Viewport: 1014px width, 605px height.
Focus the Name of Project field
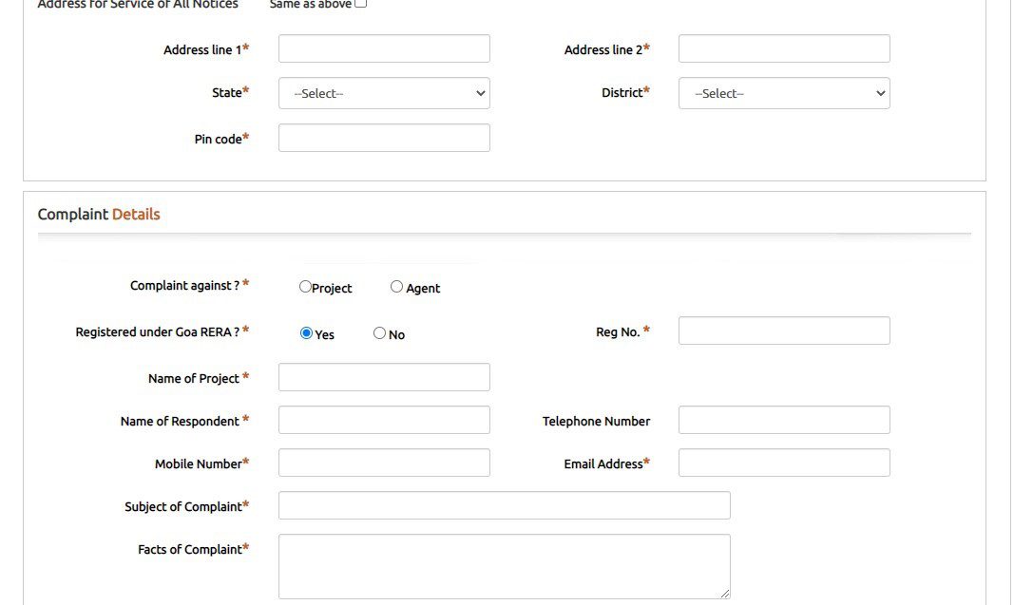click(x=384, y=377)
